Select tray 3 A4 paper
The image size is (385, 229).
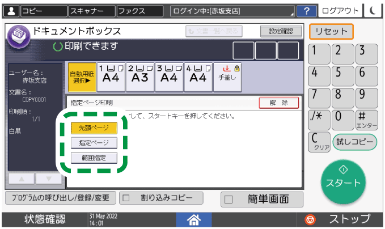coord(169,77)
